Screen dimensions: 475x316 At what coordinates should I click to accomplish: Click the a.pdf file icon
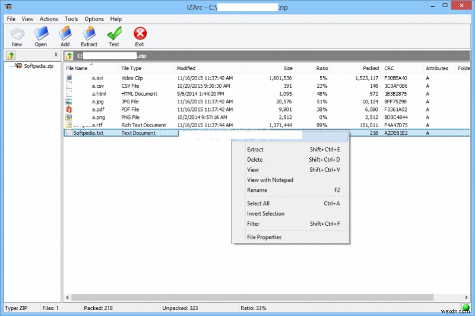coord(69,109)
